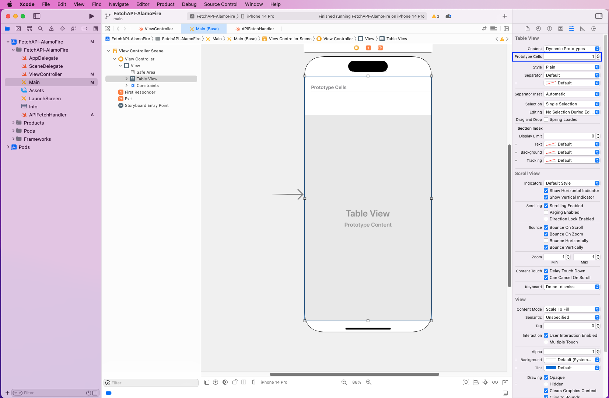Select the iPhone 14 Pro run destination
Viewport: 609px width, 398px height.
click(x=260, y=16)
